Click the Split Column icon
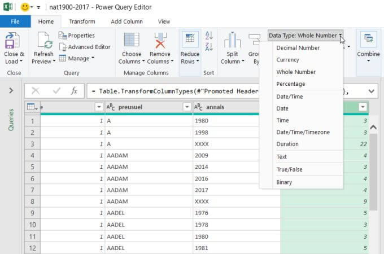The image size is (384, 254). [232, 41]
